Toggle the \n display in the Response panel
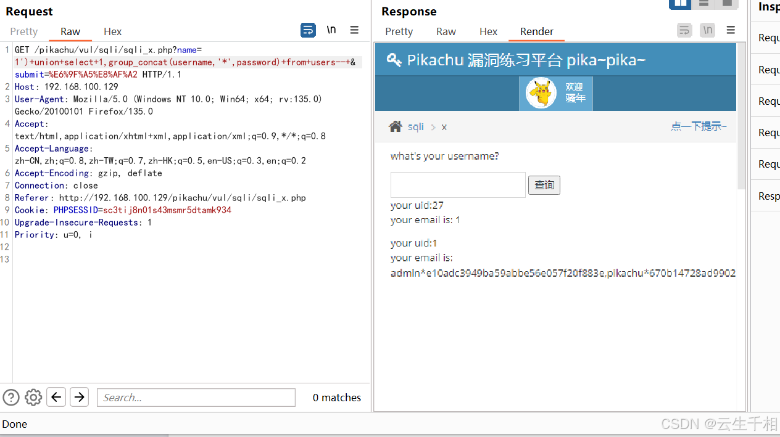This screenshot has height=437, width=780. point(708,30)
